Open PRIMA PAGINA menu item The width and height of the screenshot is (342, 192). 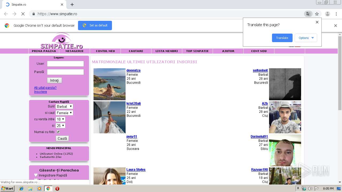(44, 51)
